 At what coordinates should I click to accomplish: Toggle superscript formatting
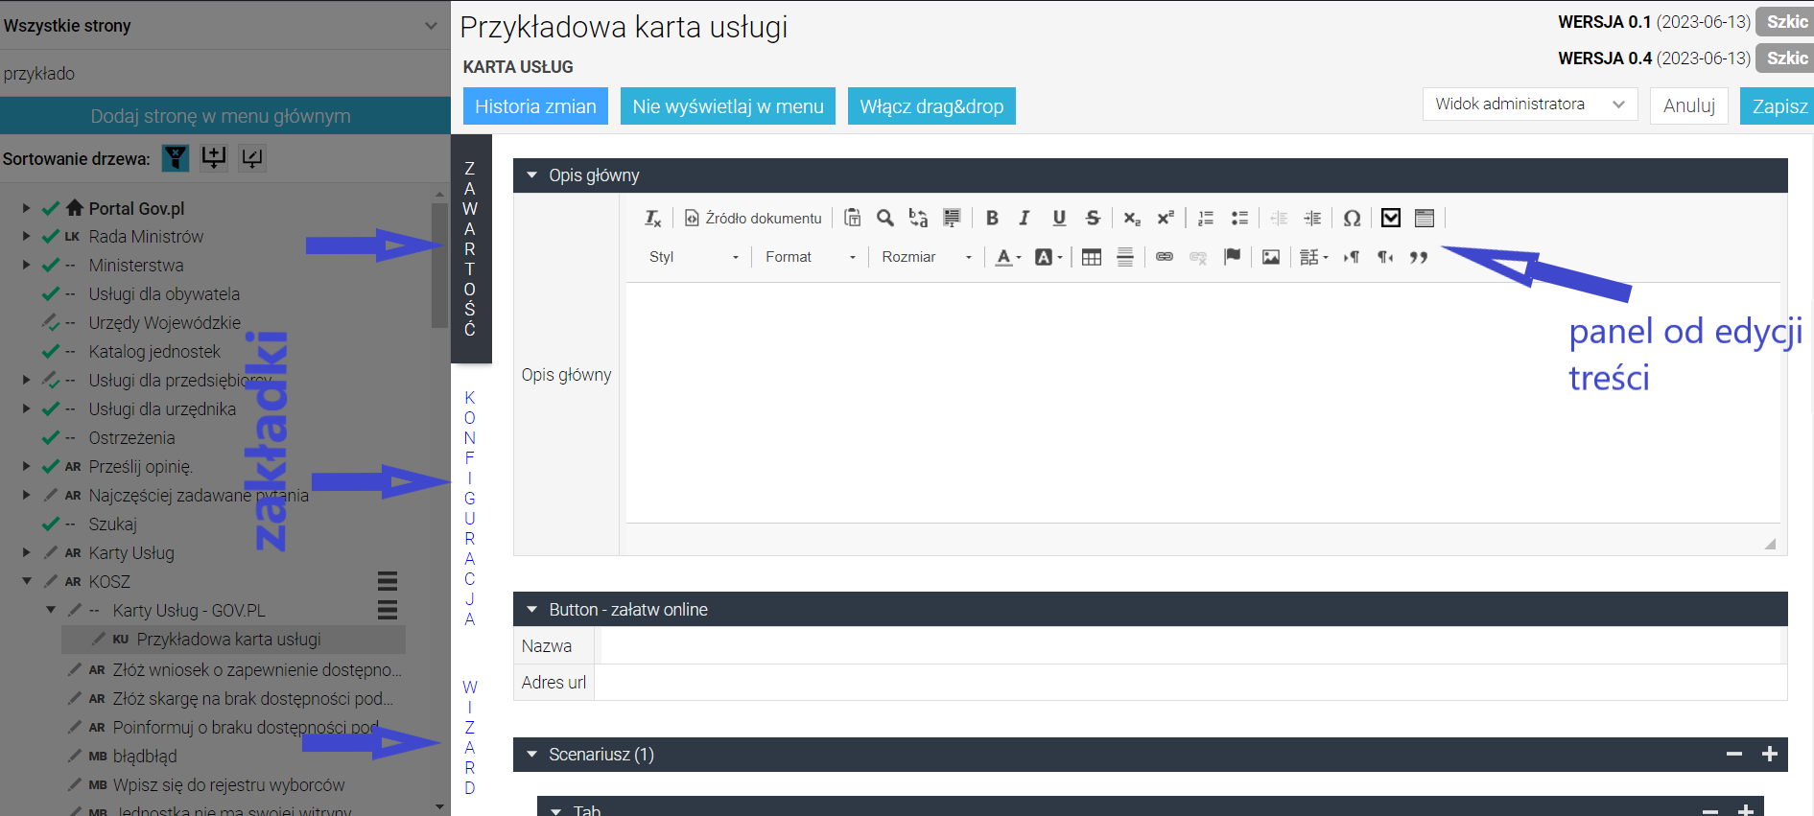[1166, 219]
